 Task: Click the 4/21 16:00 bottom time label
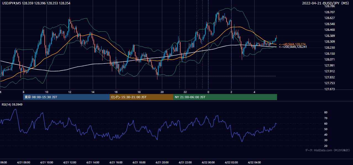point(116,163)
